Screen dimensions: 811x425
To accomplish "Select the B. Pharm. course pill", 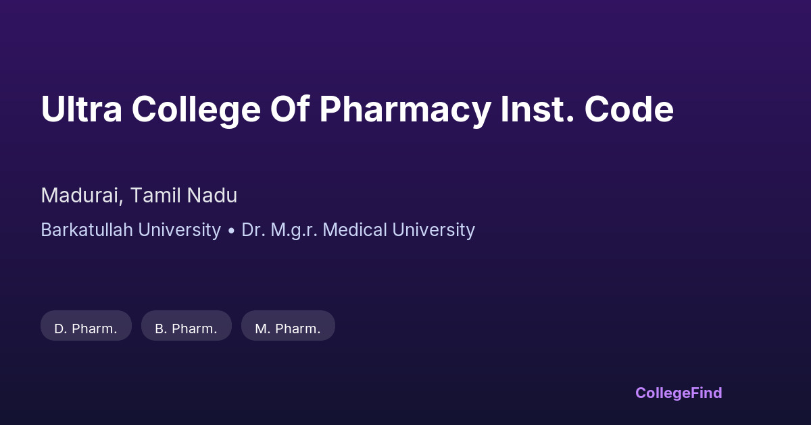I will pyautogui.click(x=186, y=329).
